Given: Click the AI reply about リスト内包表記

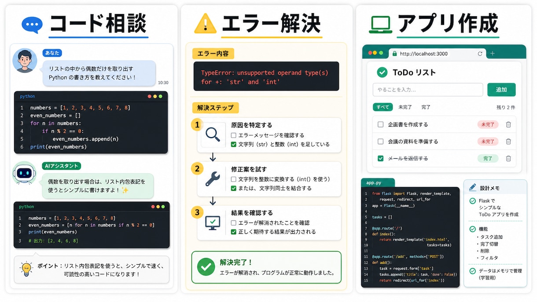Looking at the screenshot, I should 98,185.
